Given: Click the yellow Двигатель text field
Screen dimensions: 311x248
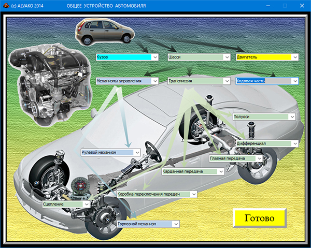Looking at the screenshot, I should (x=264, y=57).
